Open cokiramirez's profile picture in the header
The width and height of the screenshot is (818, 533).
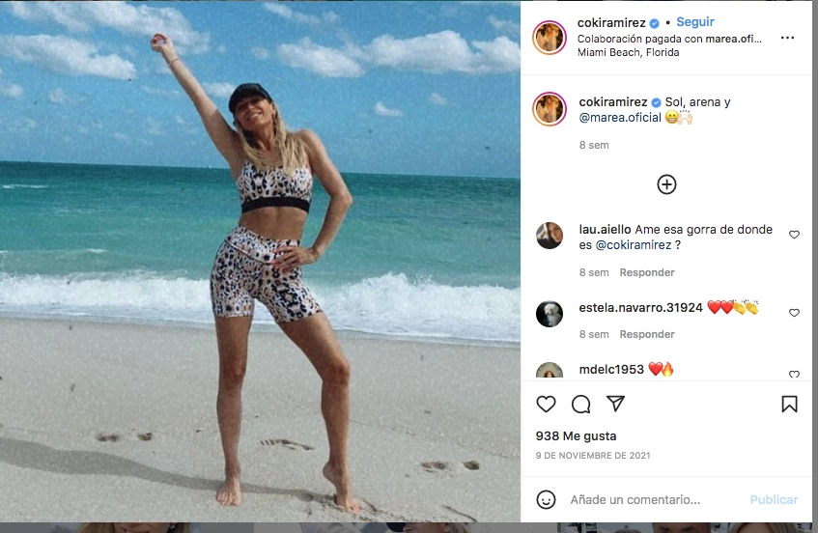click(550, 37)
